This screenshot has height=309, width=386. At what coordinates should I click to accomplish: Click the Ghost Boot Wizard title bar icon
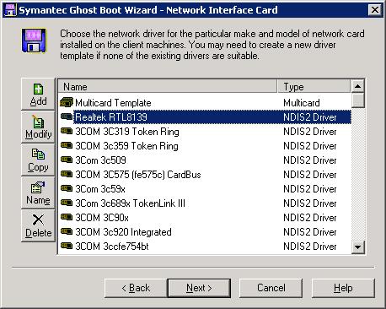click(x=11, y=10)
